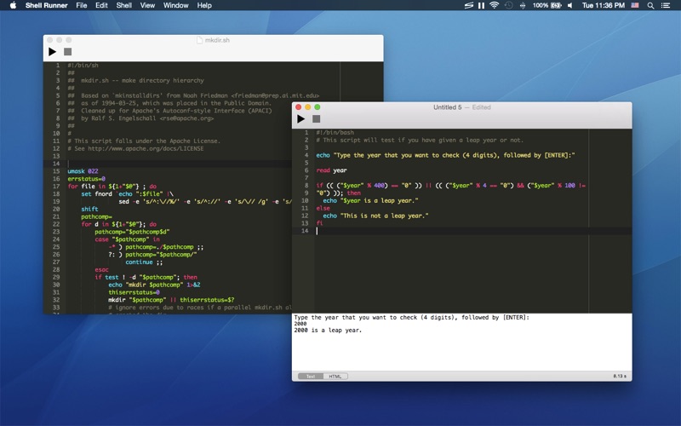Open the Edit menu
Screen dimensions: 681x426
(x=101, y=5)
